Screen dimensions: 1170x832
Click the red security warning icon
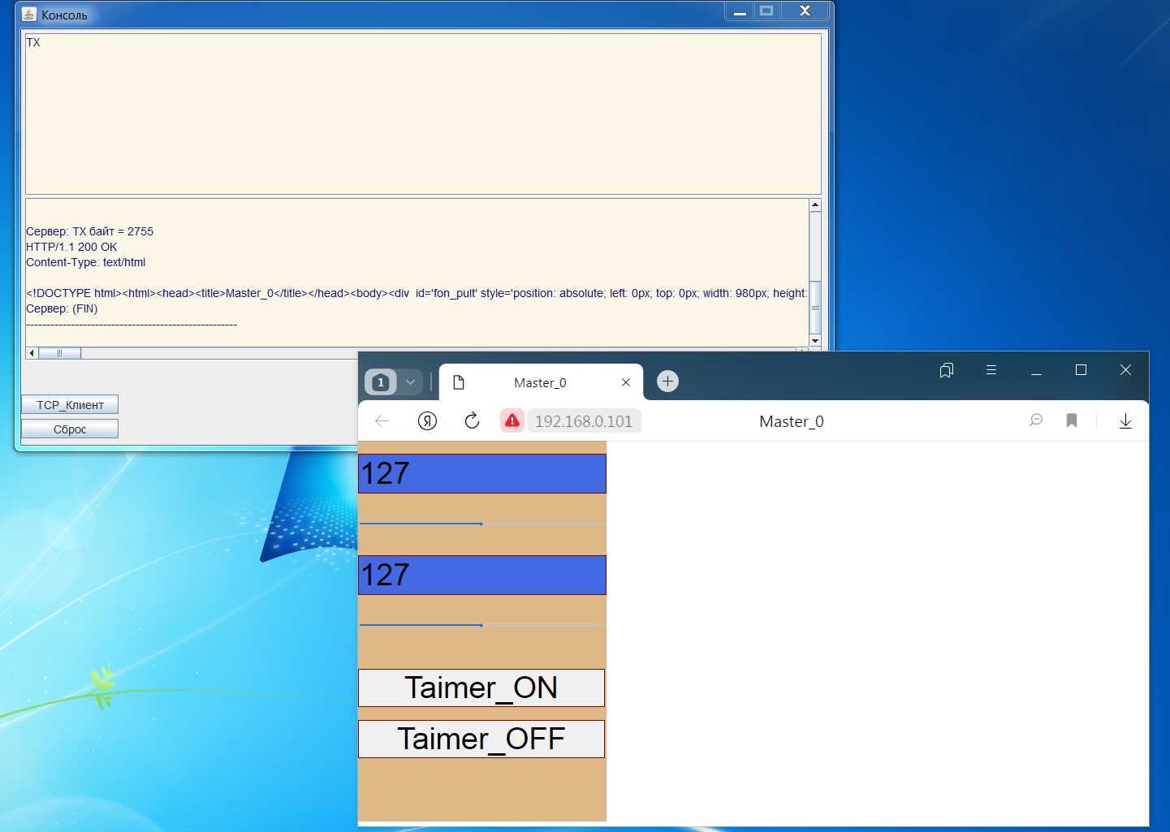pyautogui.click(x=512, y=420)
